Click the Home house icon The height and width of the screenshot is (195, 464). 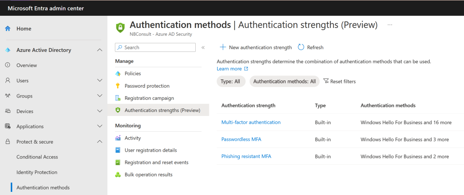click(x=8, y=28)
